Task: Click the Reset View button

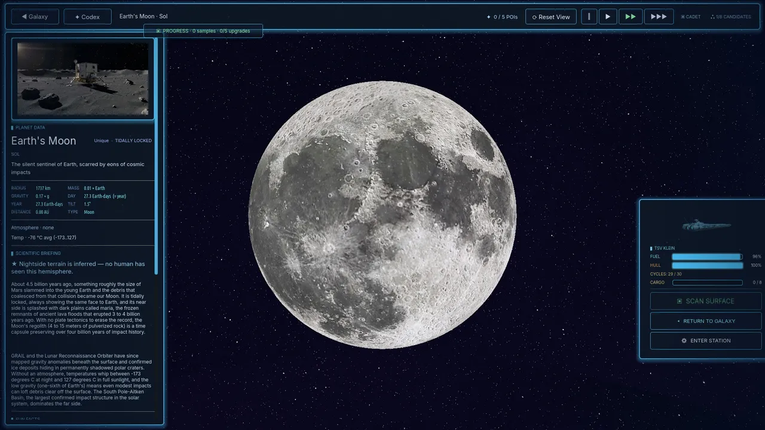Action: [551, 17]
